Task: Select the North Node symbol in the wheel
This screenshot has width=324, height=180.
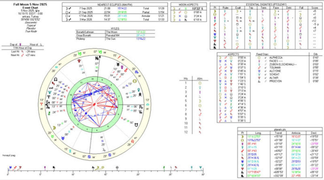Action: click(55, 80)
